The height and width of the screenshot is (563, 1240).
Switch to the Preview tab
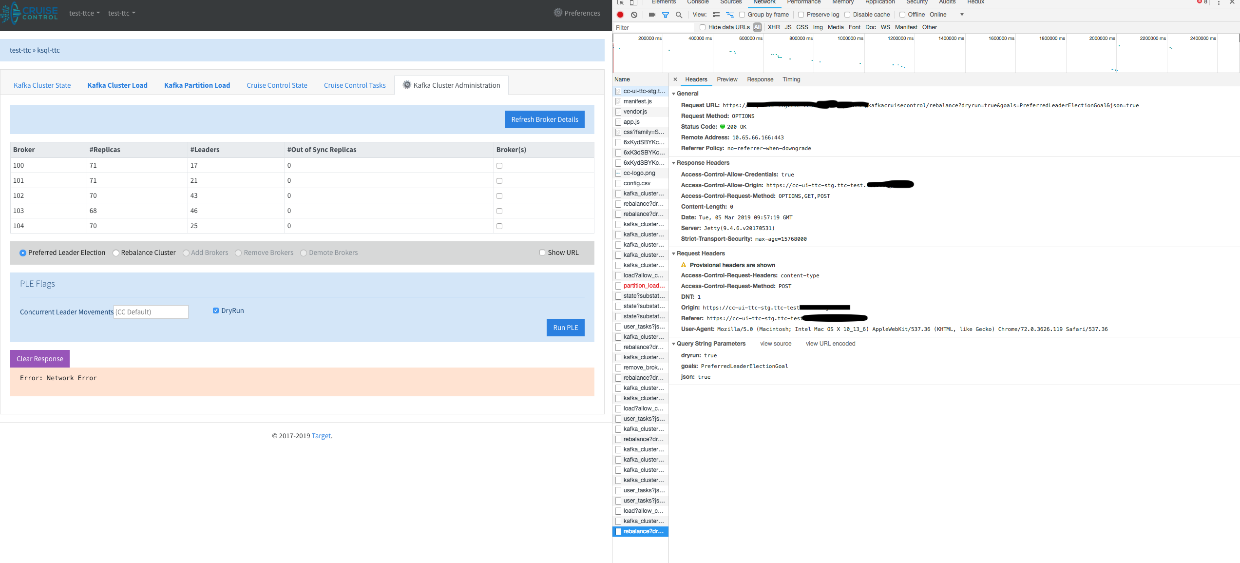(727, 79)
